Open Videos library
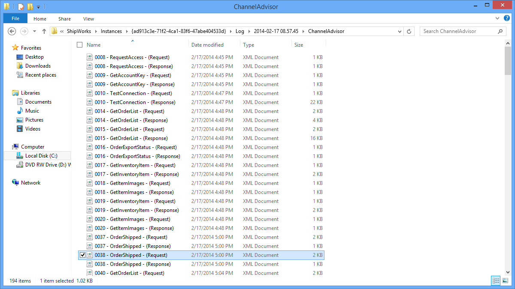The height and width of the screenshot is (289, 515). (x=33, y=129)
